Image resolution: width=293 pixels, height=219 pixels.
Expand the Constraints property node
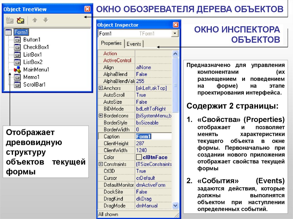point(100,164)
